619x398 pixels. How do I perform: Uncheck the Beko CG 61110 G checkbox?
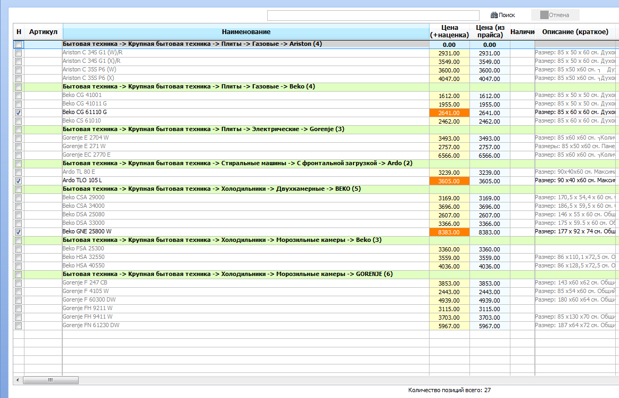[x=19, y=112]
